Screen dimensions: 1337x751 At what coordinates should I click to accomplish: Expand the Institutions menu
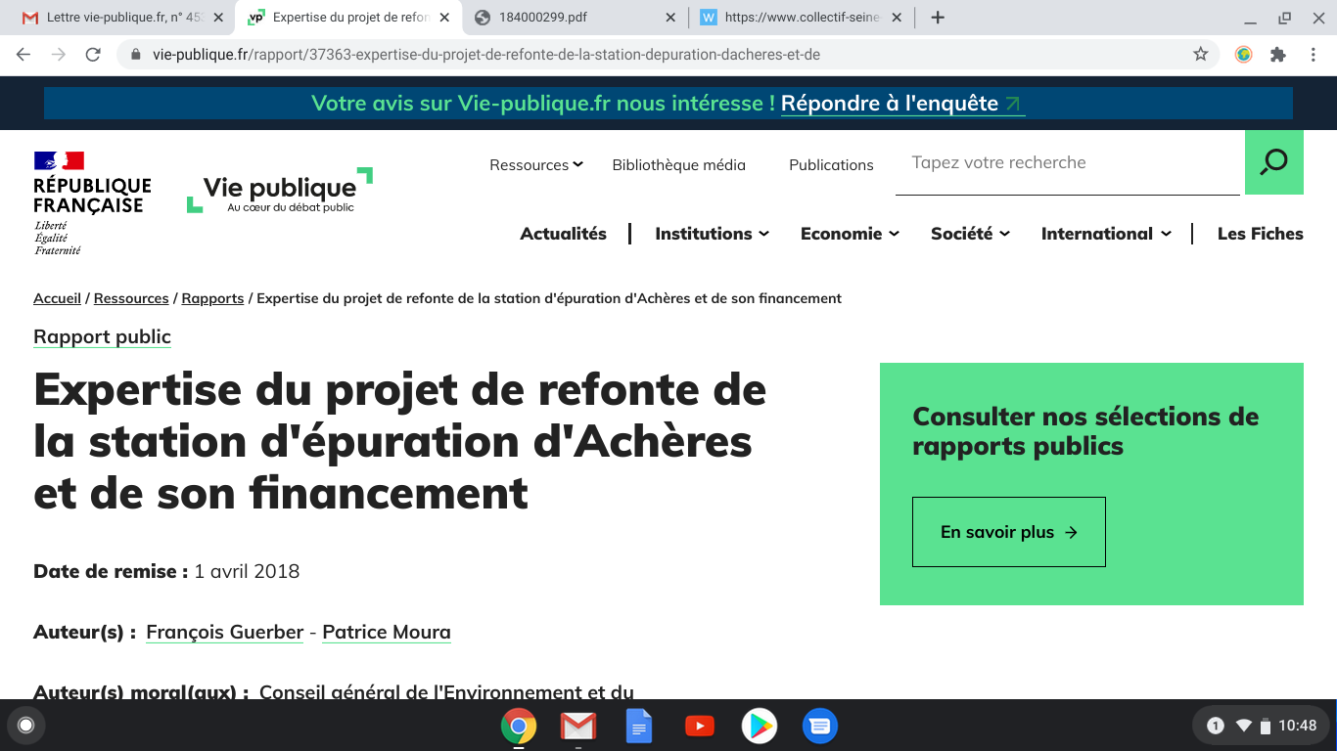coord(712,234)
